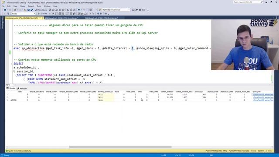Click the Increase Indent icon
Viewport: 279px width, 157px height.
click(101, 14)
